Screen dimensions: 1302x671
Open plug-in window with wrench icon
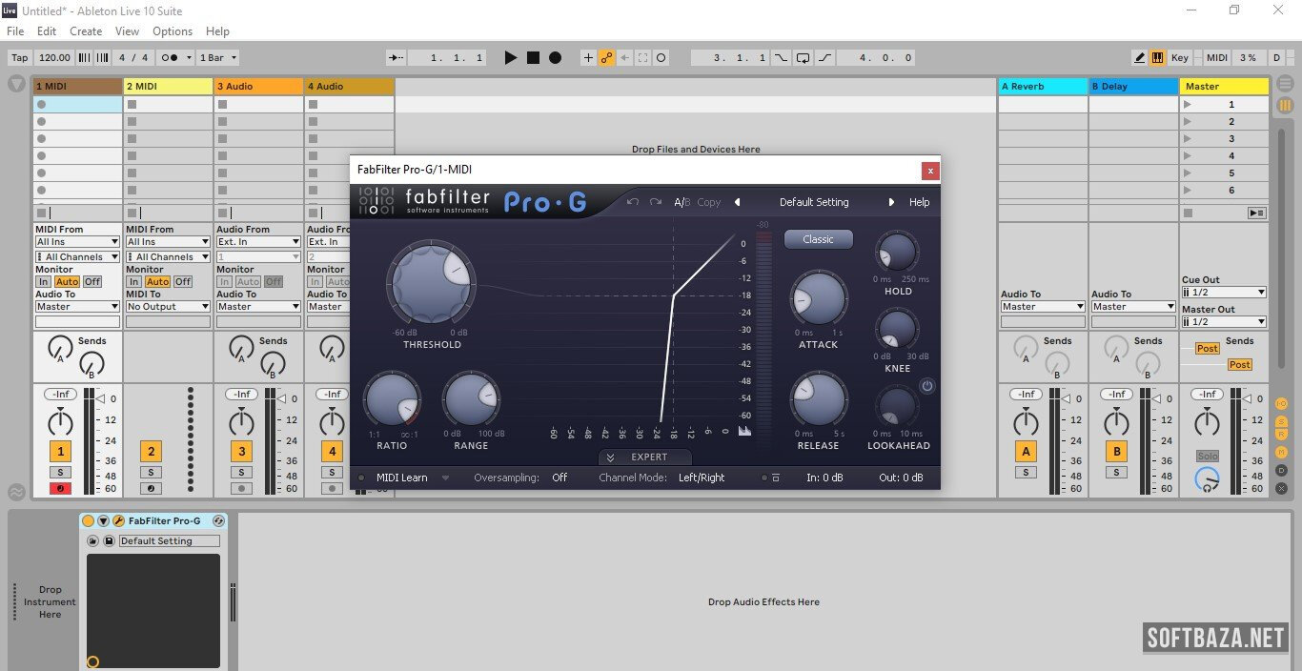point(118,521)
